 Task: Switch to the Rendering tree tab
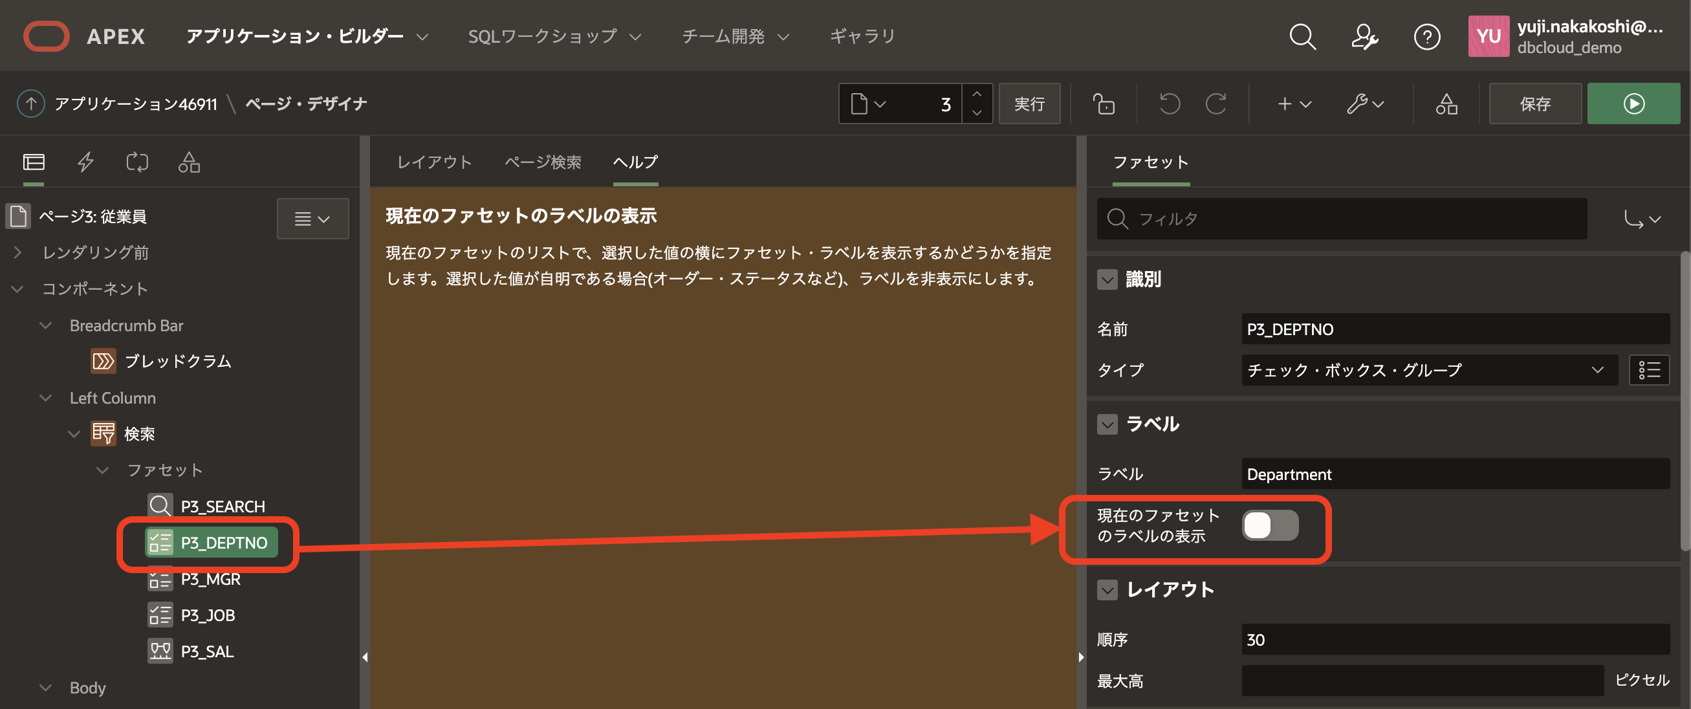(x=34, y=162)
